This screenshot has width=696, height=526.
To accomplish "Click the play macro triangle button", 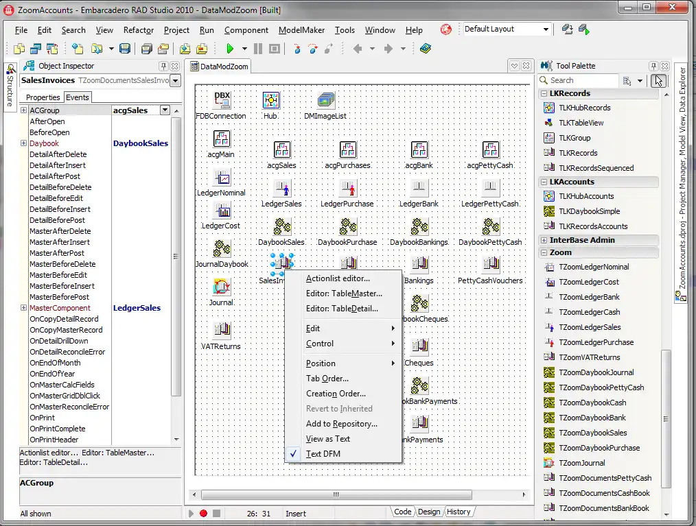I will (191, 513).
